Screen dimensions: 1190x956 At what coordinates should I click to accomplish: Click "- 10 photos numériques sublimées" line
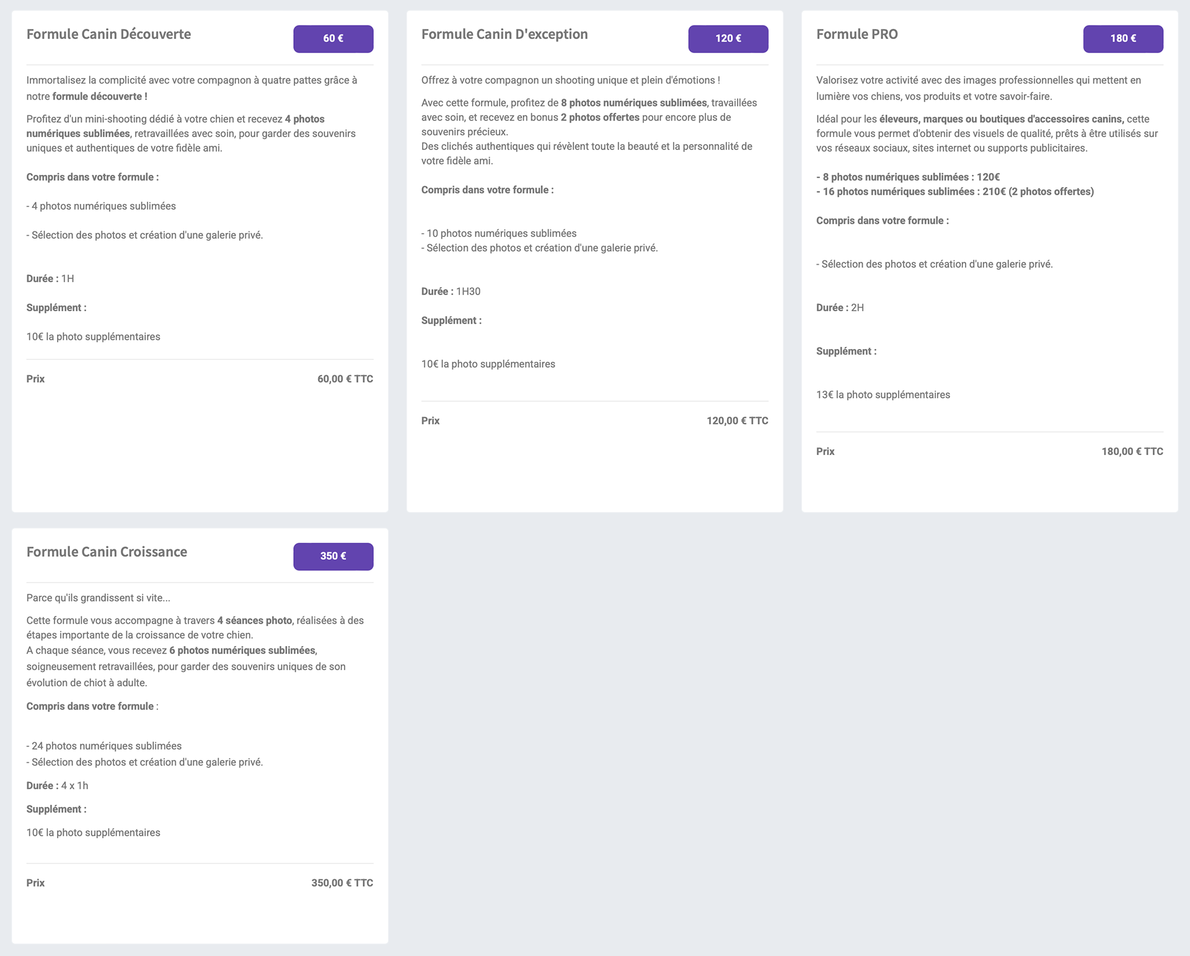point(499,233)
